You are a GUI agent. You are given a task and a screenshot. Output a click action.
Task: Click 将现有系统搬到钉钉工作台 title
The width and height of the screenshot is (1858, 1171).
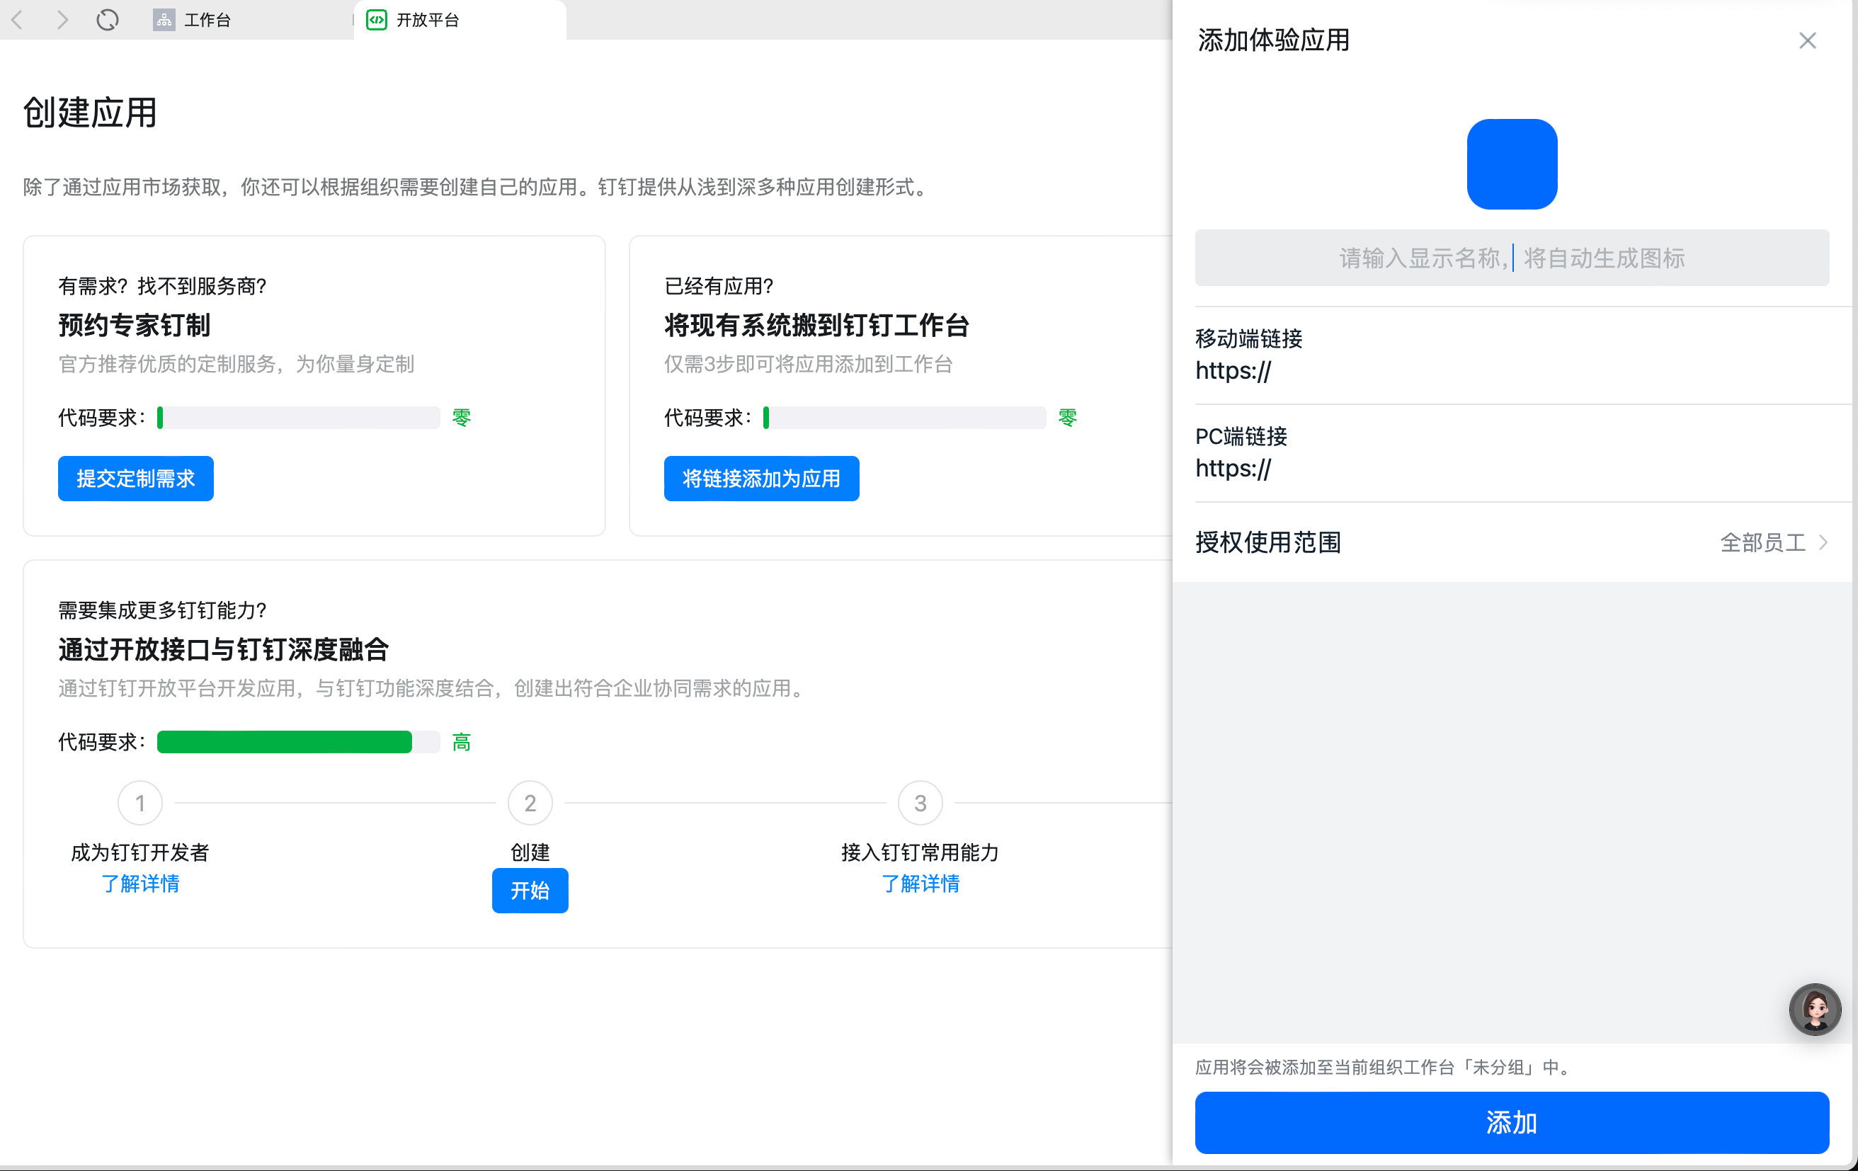pos(816,326)
